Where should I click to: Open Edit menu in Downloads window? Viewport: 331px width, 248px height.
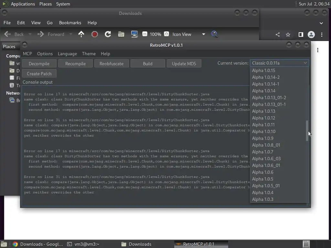point(21,23)
